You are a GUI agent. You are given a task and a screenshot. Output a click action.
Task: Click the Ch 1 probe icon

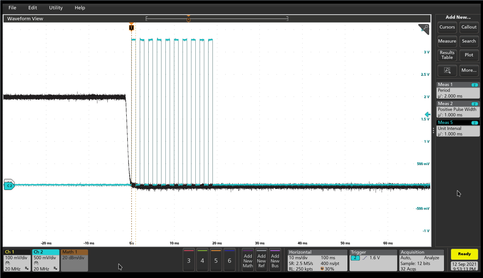coord(8,263)
